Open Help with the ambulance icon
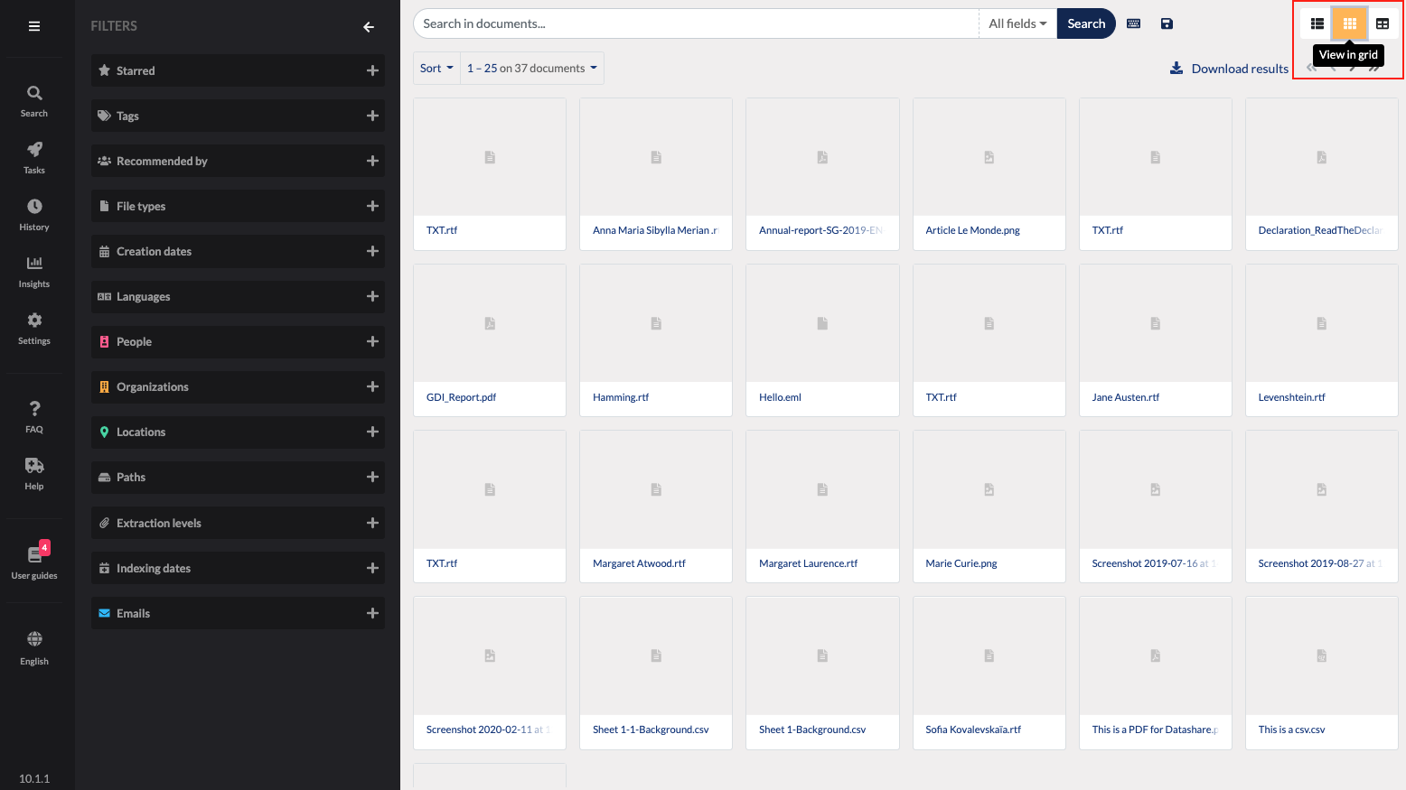This screenshot has width=1406, height=790. point(34,473)
